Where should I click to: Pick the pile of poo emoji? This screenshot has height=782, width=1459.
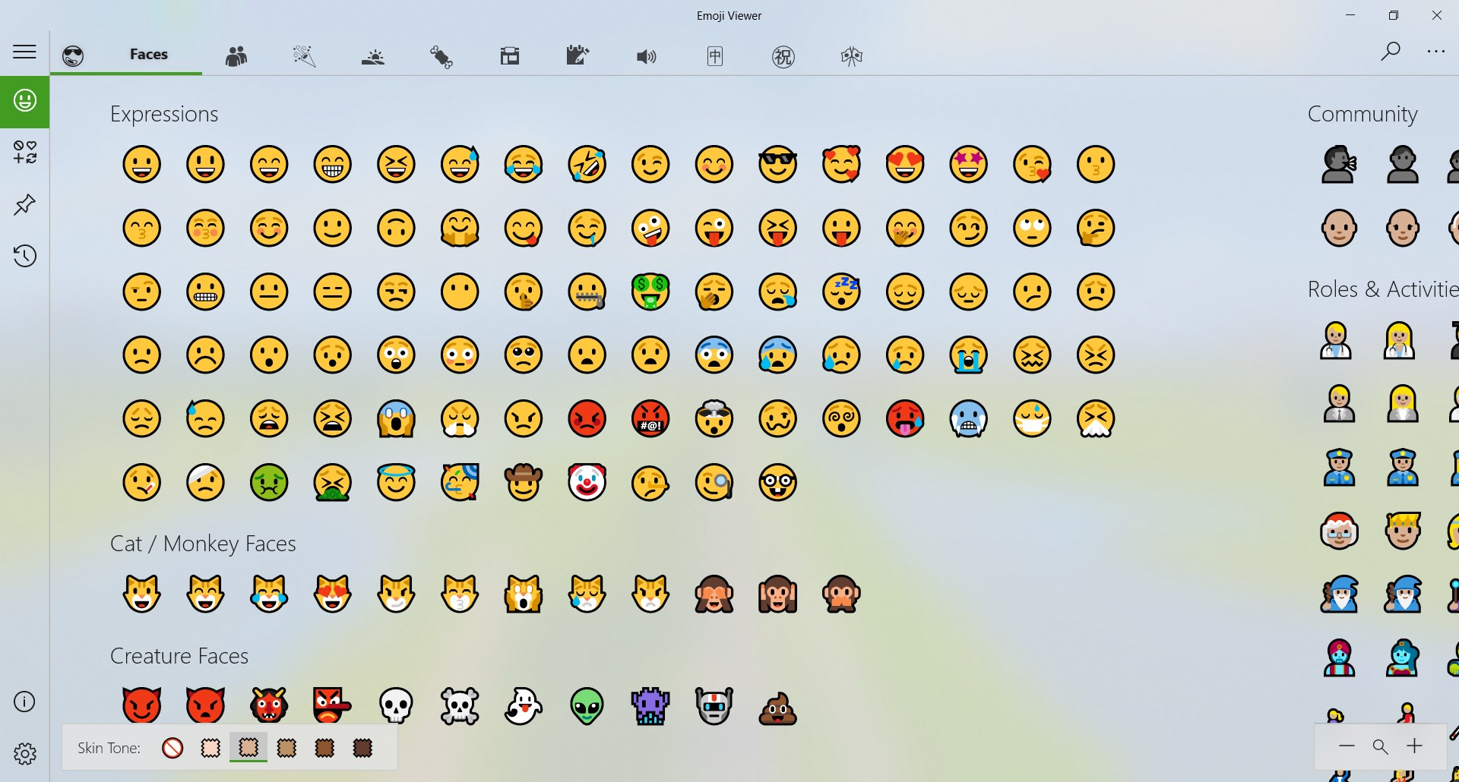pos(778,708)
